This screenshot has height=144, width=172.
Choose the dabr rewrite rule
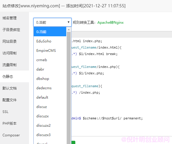[x=50, y=69]
